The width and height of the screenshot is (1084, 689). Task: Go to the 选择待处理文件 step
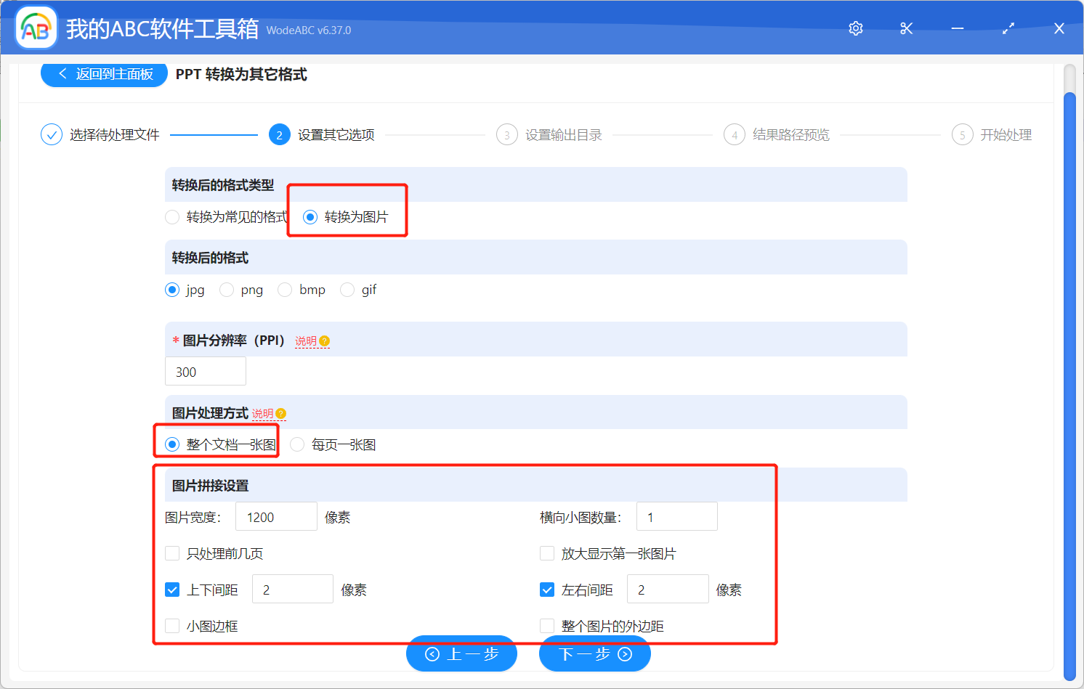point(51,134)
